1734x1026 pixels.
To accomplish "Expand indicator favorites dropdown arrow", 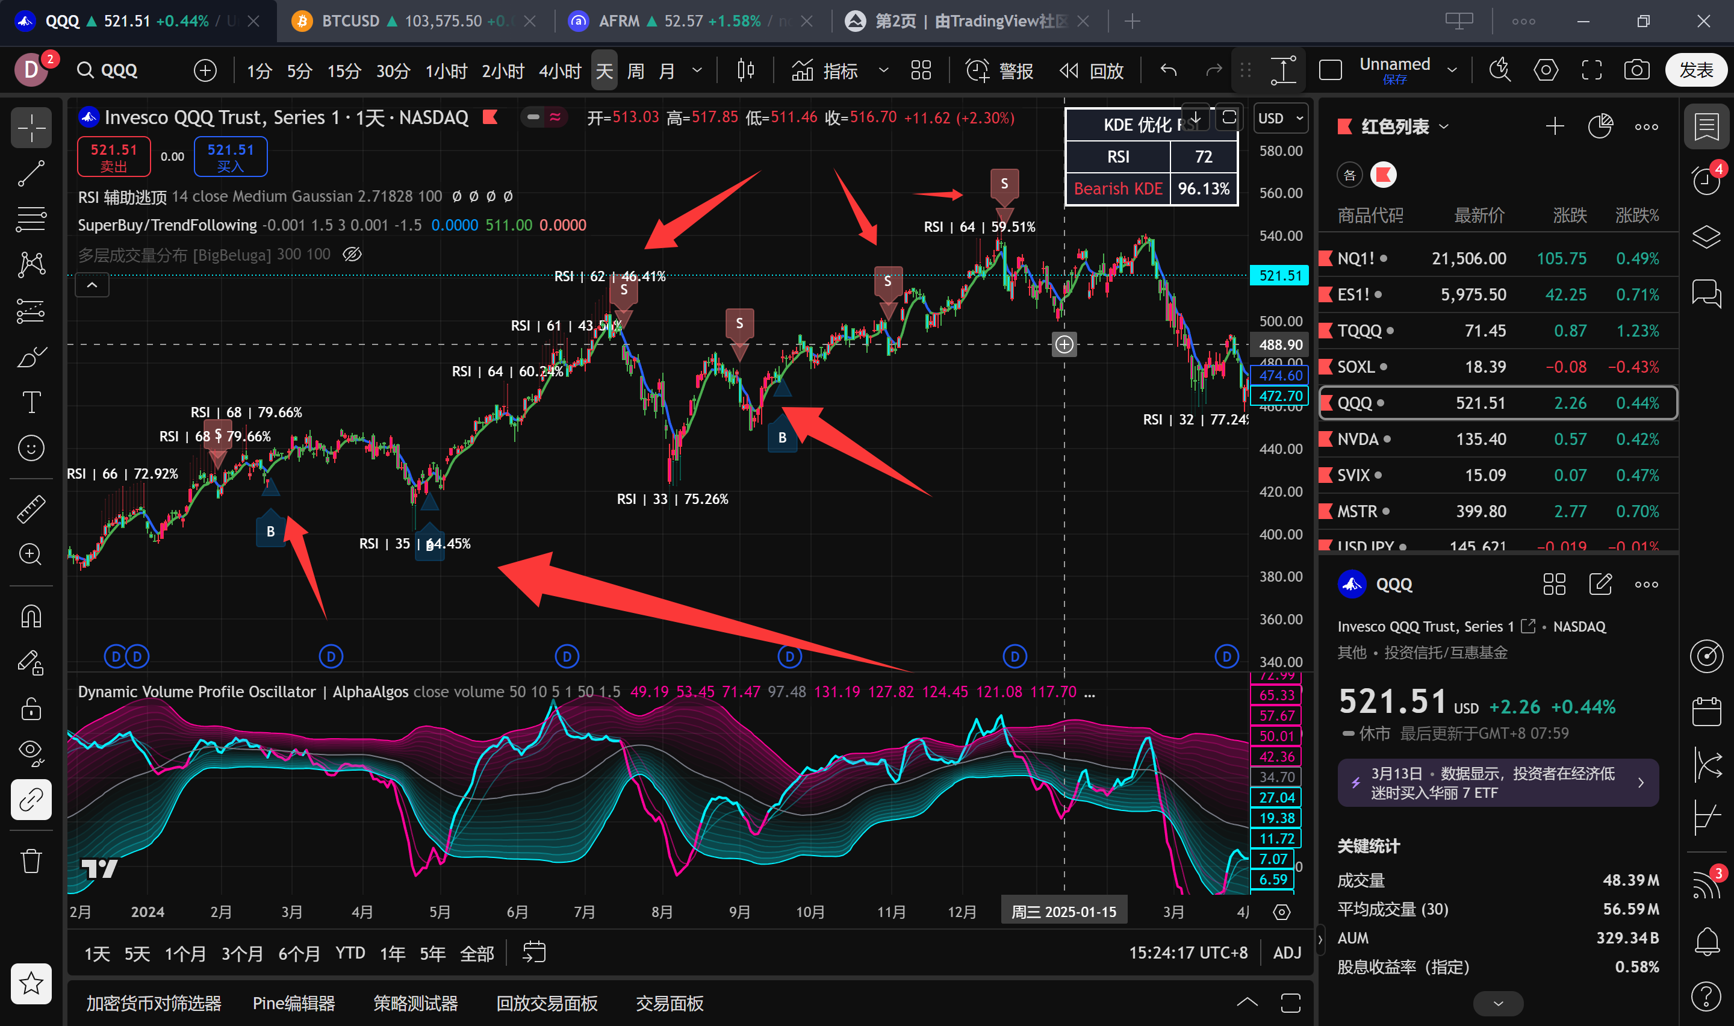I will click(883, 70).
